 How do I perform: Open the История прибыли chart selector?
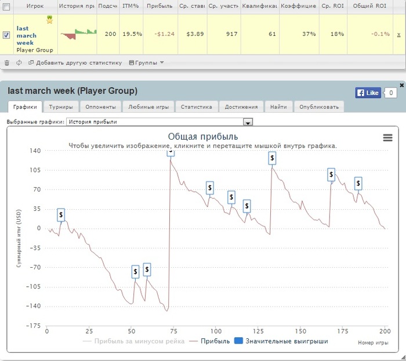coord(159,122)
